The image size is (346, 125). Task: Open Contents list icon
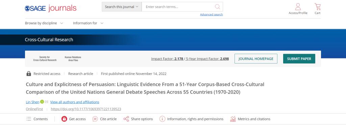point(29,119)
